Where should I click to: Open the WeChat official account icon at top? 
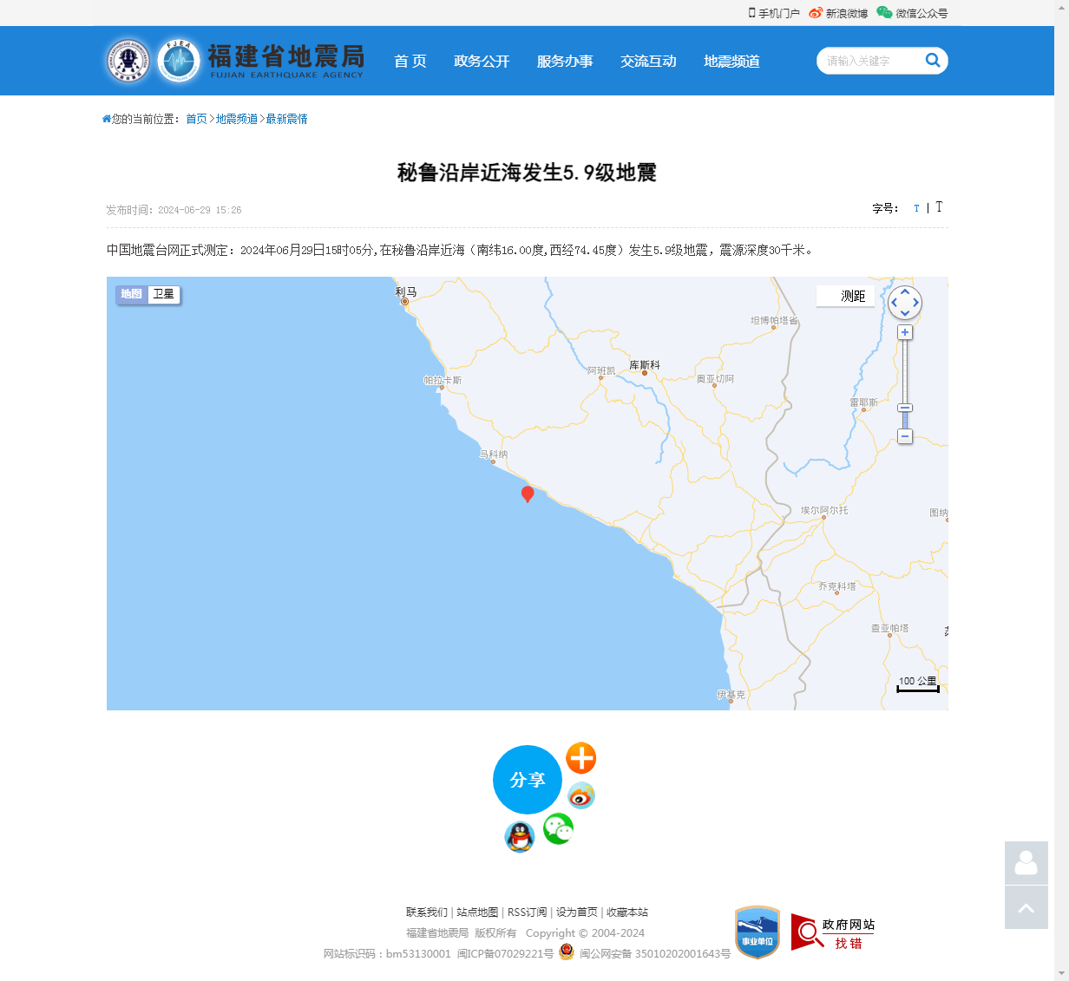click(x=884, y=12)
